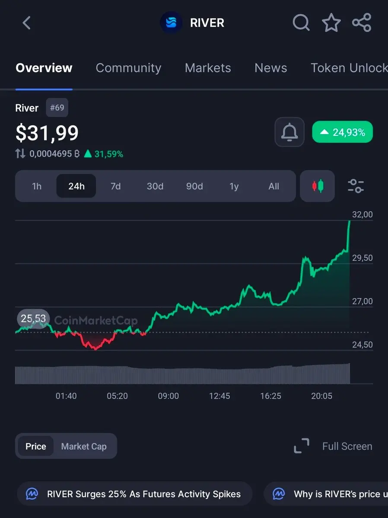Tap the swap arrows beside BTC price

pyautogui.click(x=20, y=154)
